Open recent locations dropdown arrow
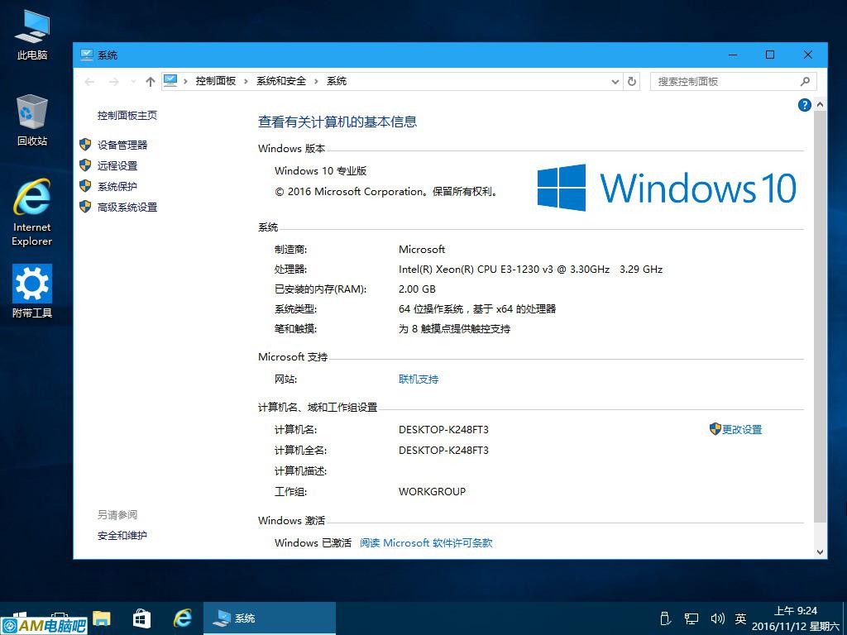 [x=133, y=82]
